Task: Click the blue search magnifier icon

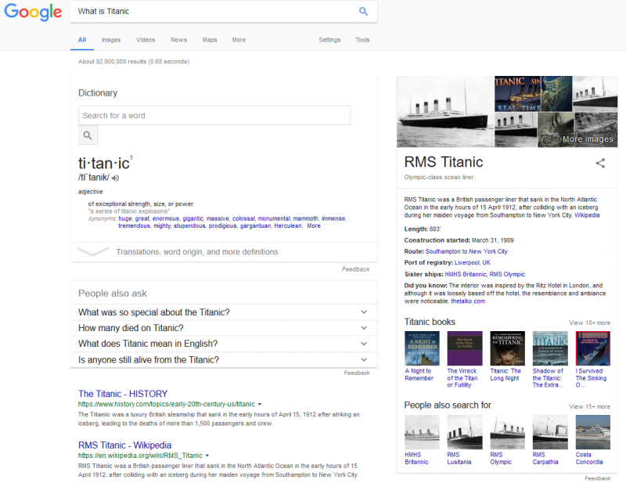Action: (363, 11)
